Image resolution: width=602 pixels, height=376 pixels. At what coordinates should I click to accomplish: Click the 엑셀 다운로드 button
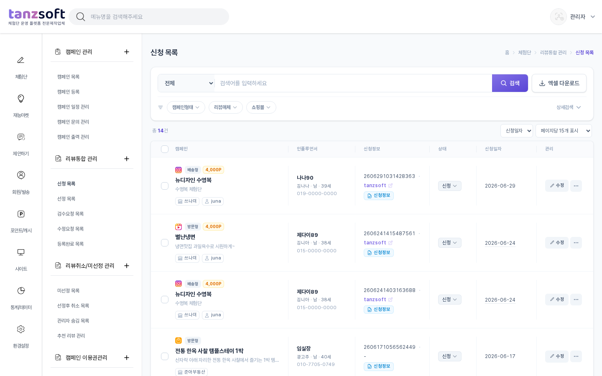click(559, 83)
